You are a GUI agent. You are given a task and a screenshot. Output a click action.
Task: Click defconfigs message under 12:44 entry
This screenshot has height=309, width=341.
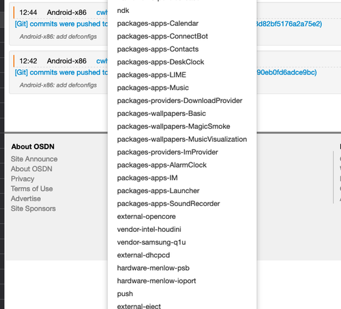[58, 37]
